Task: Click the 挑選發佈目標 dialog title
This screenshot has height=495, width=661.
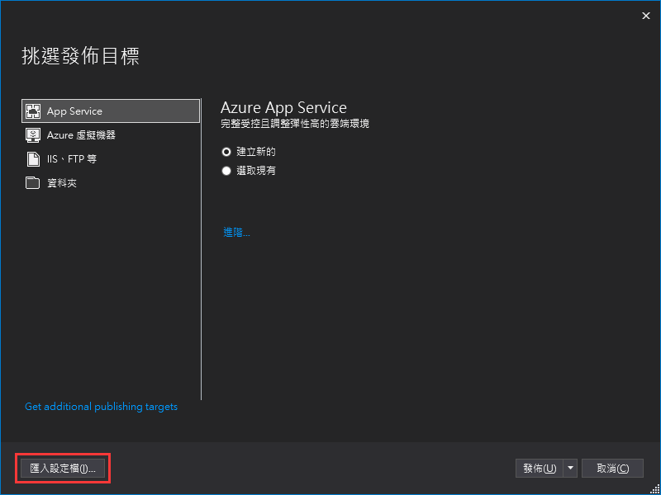Action: click(x=80, y=56)
